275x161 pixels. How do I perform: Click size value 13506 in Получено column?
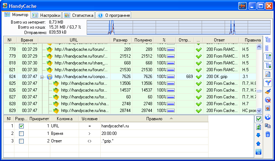(x=147, y=83)
